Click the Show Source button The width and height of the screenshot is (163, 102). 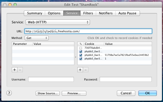coord(48,93)
